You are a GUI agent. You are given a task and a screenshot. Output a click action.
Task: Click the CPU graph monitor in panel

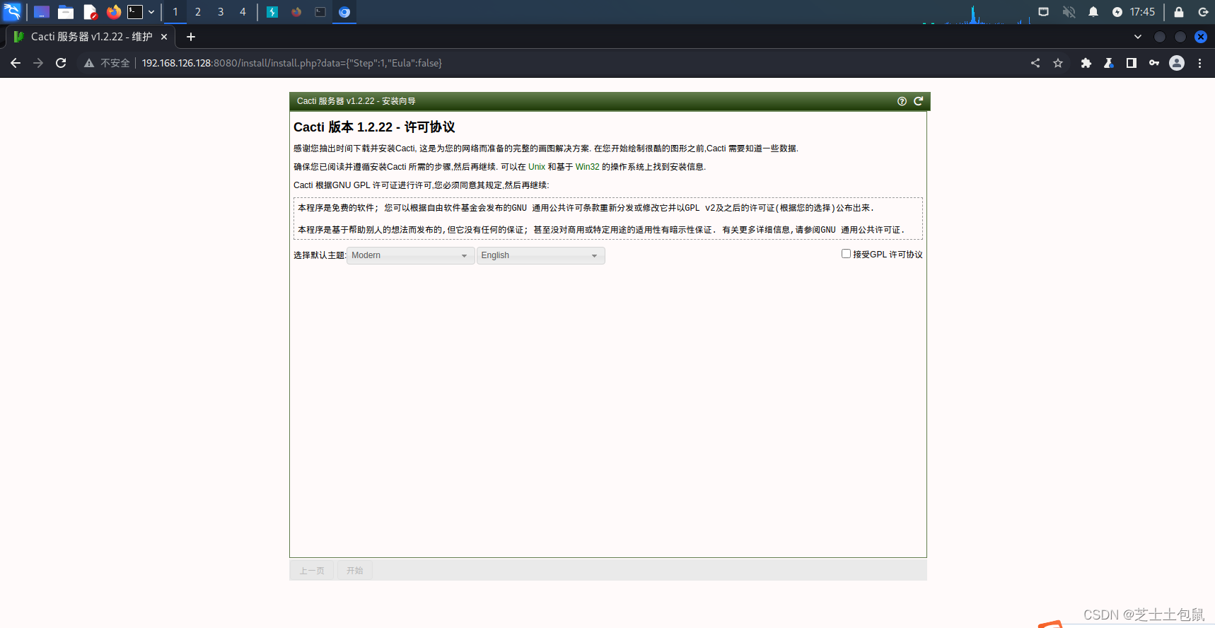[x=975, y=14]
